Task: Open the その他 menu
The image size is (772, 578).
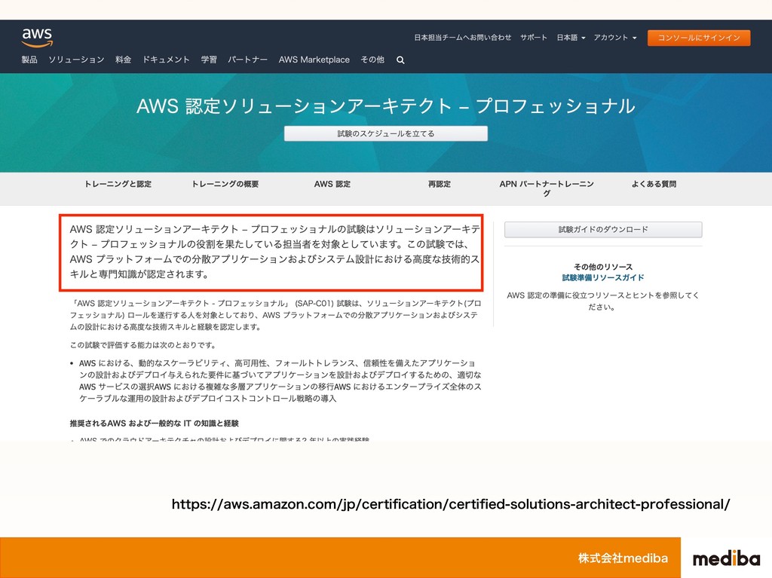Action: click(372, 60)
